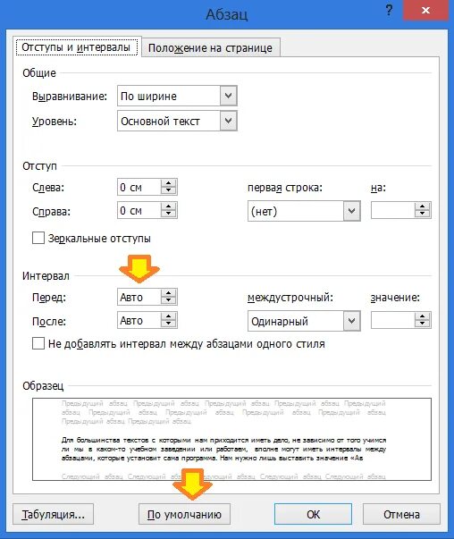The image size is (454, 539).
Task: Click the Образец preview box
Action: pyautogui.click(x=231, y=439)
